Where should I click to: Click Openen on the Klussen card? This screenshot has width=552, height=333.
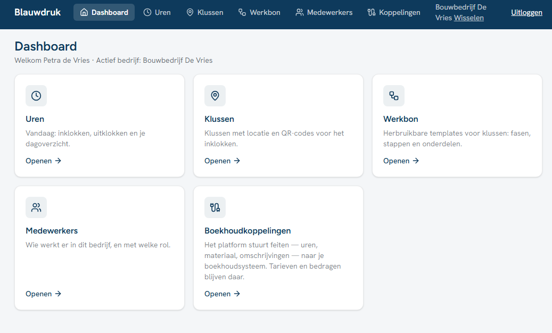pos(223,161)
